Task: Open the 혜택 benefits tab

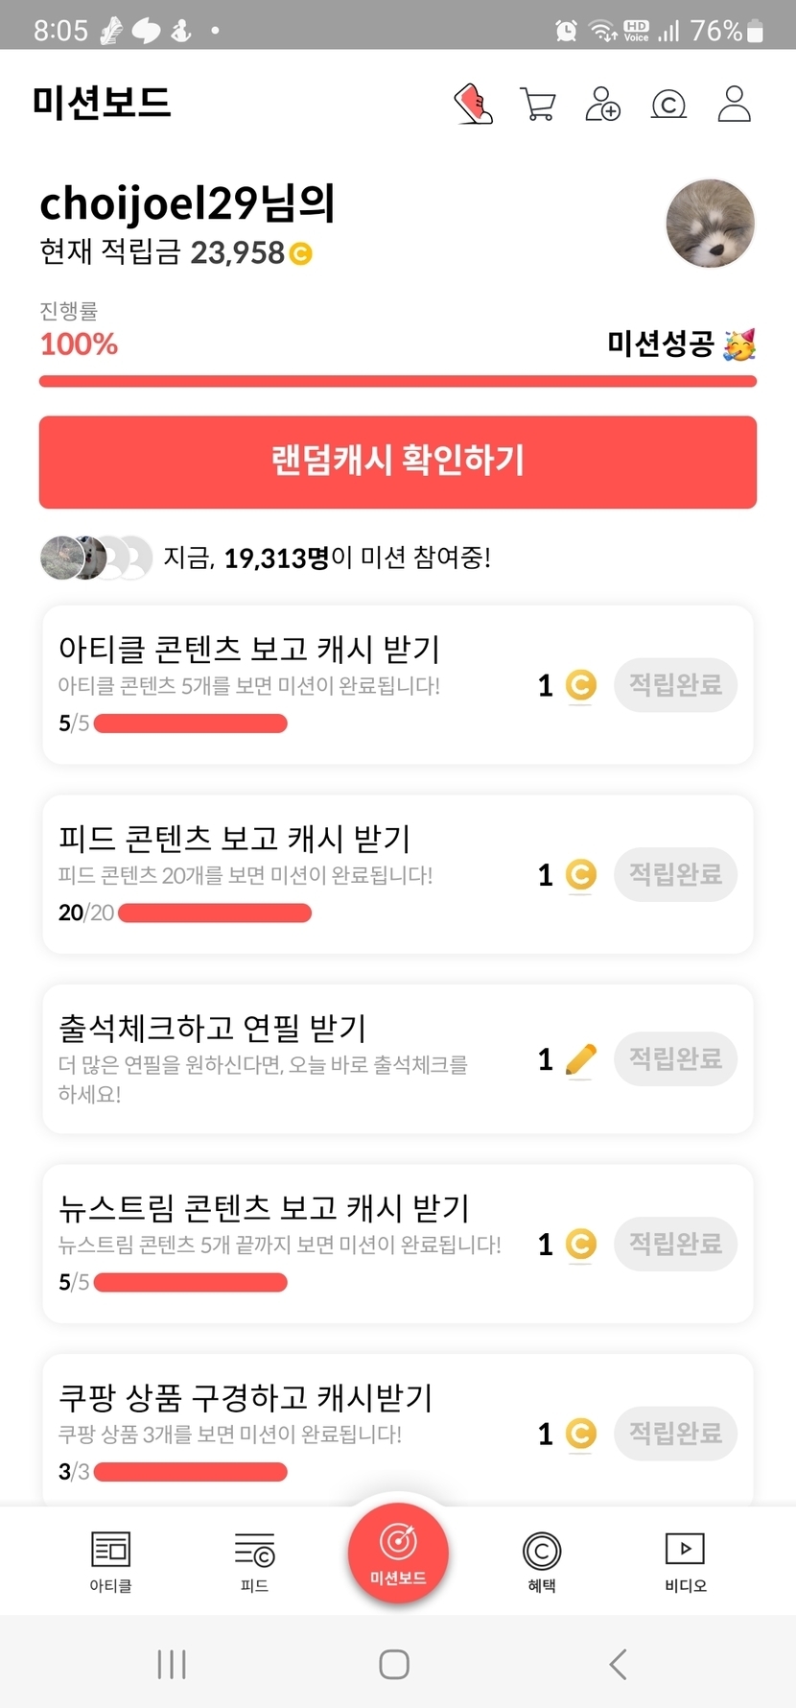Action: pos(542,1561)
